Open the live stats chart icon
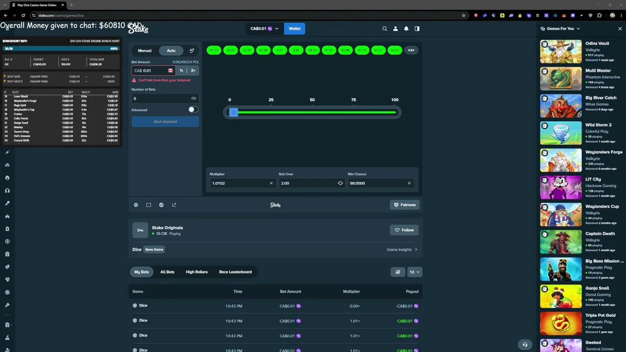 [161, 205]
